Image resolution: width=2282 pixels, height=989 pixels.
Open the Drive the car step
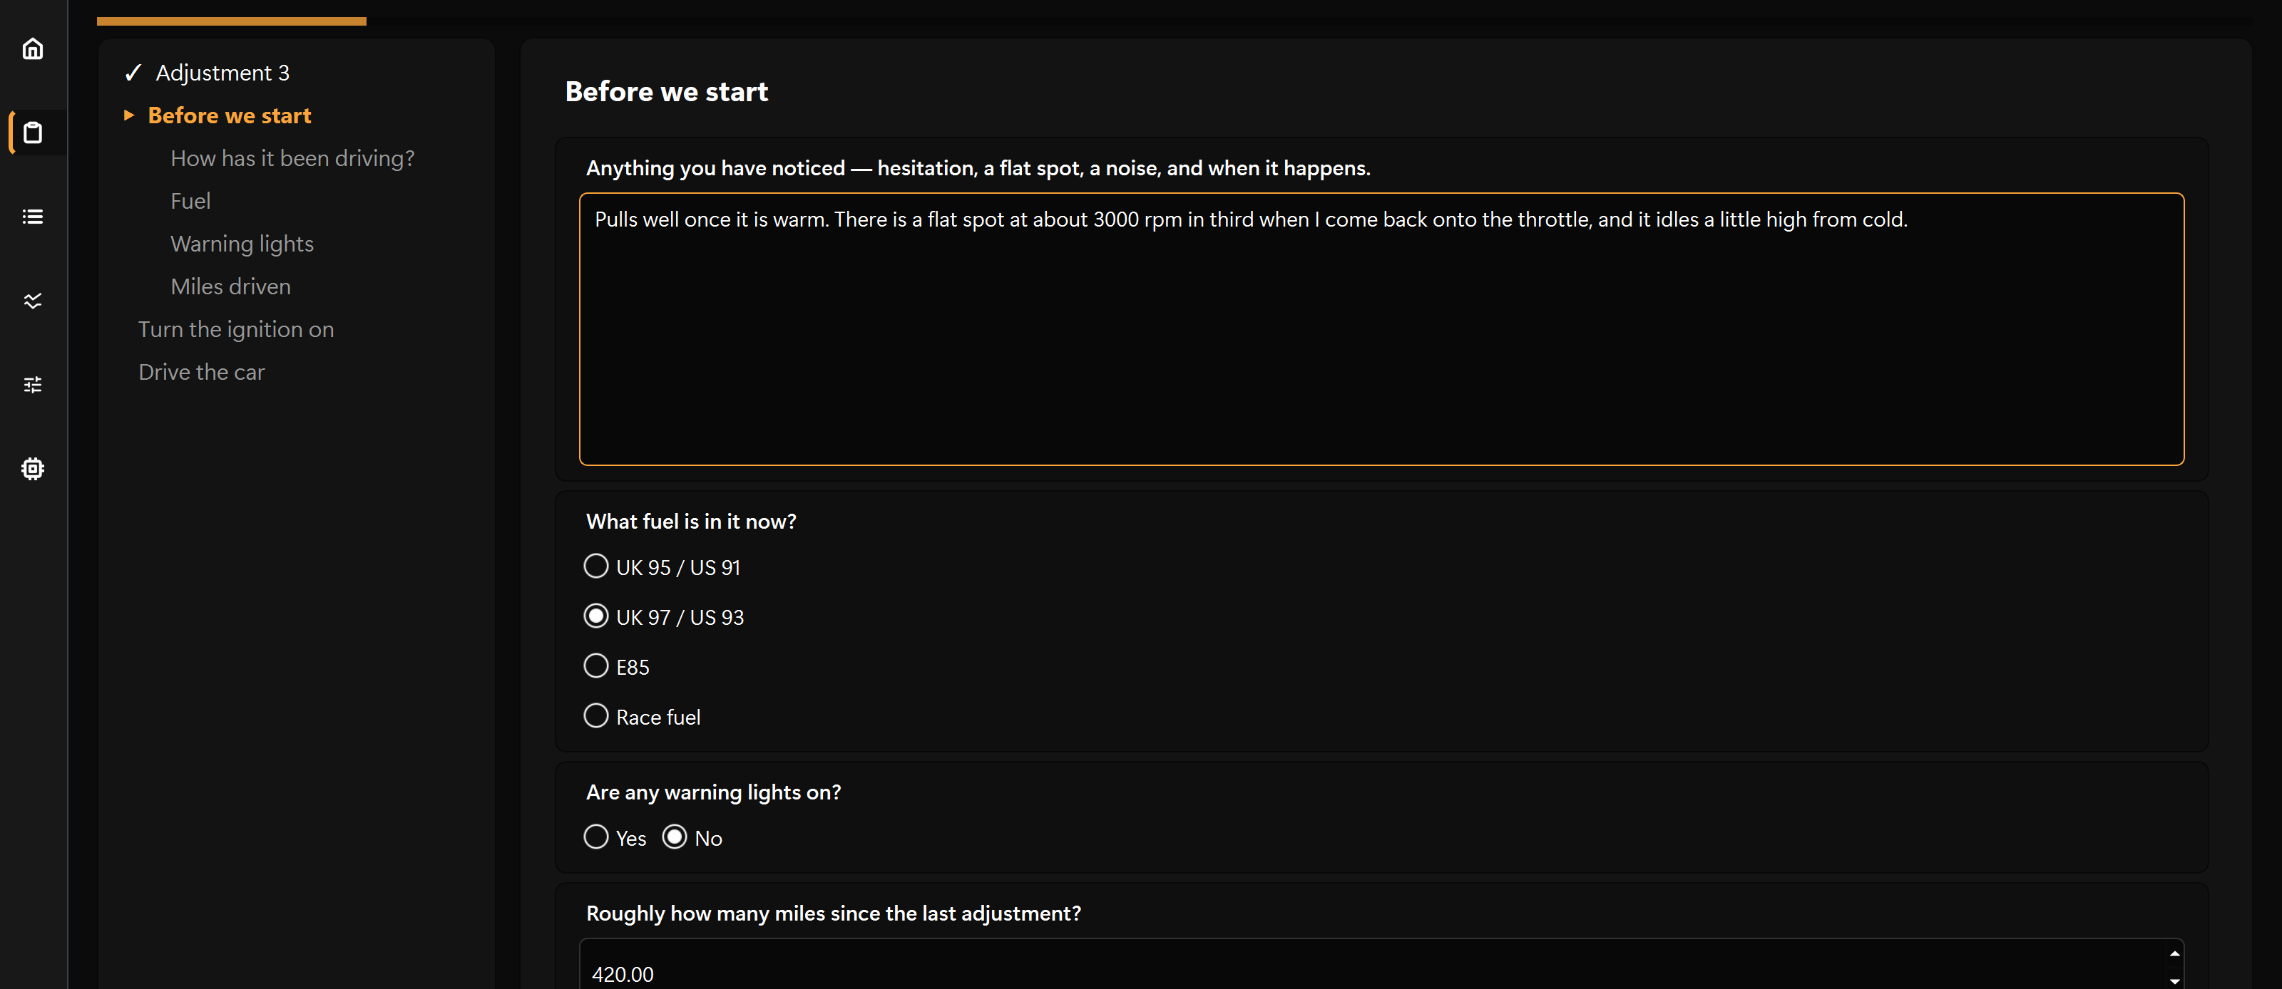point(201,372)
